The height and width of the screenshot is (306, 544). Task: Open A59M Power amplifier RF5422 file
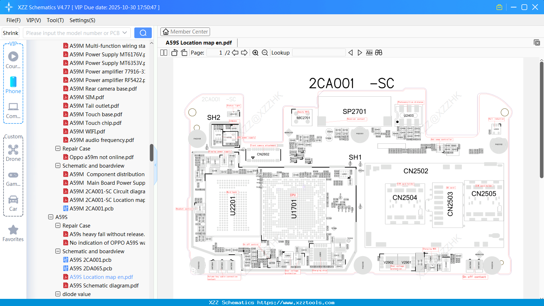click(x=108, y=80)
